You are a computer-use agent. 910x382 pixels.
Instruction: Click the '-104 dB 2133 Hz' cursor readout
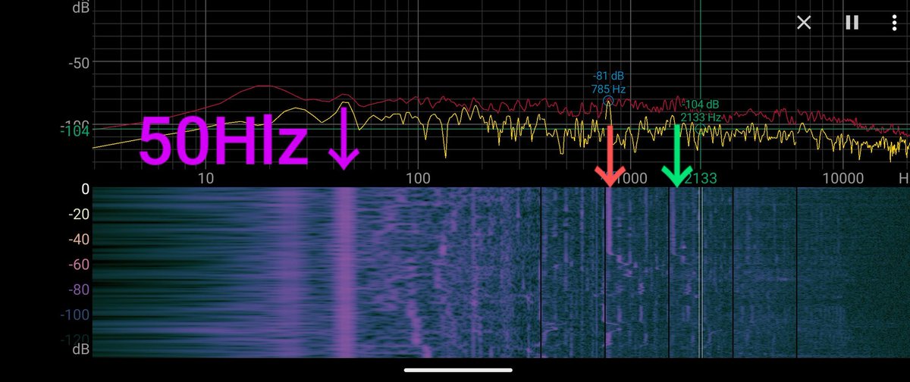tap(701, 111)
